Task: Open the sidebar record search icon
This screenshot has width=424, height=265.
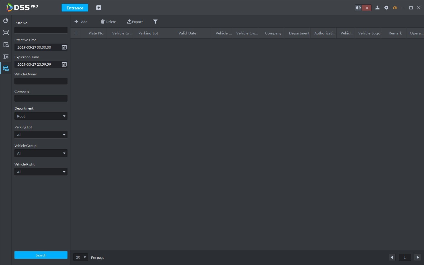Action: (6, 44)
